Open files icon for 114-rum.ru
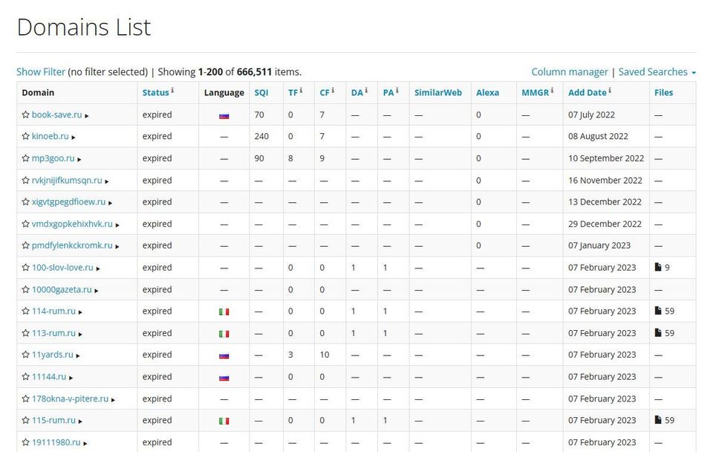The image size is (713, 452). (x=657, y=311)
